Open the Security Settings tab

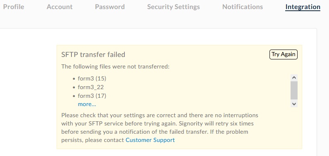point(174,7)
